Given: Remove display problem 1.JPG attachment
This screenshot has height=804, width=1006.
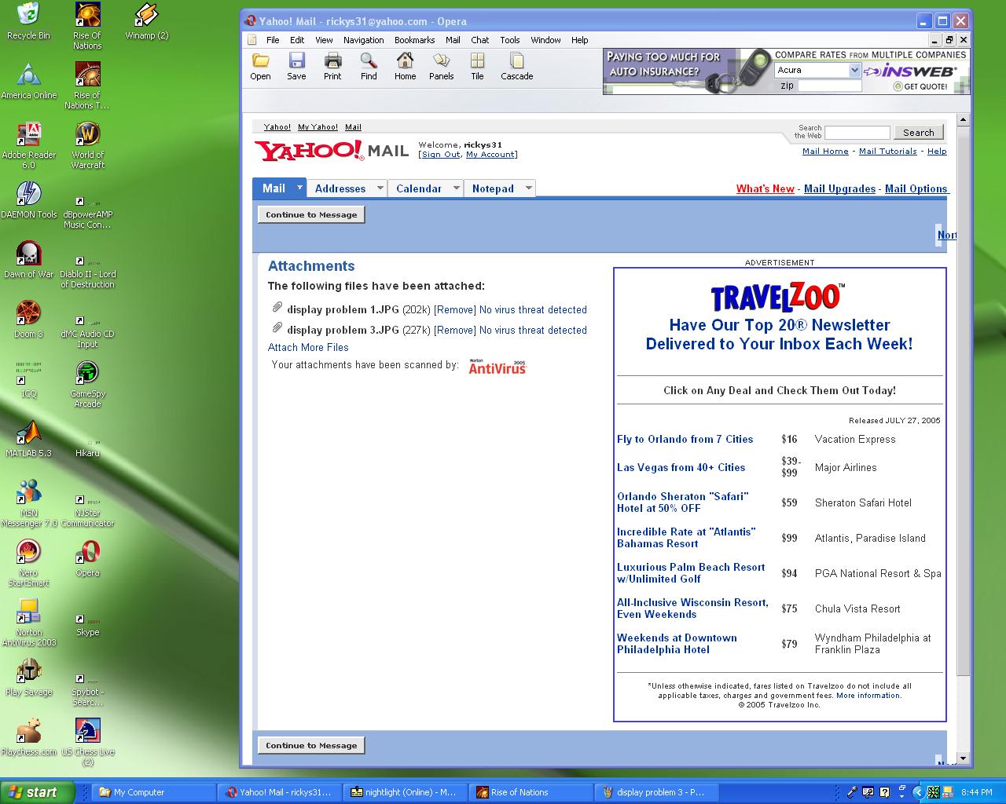Looking at the screenshot, I should tap(455, 309).
